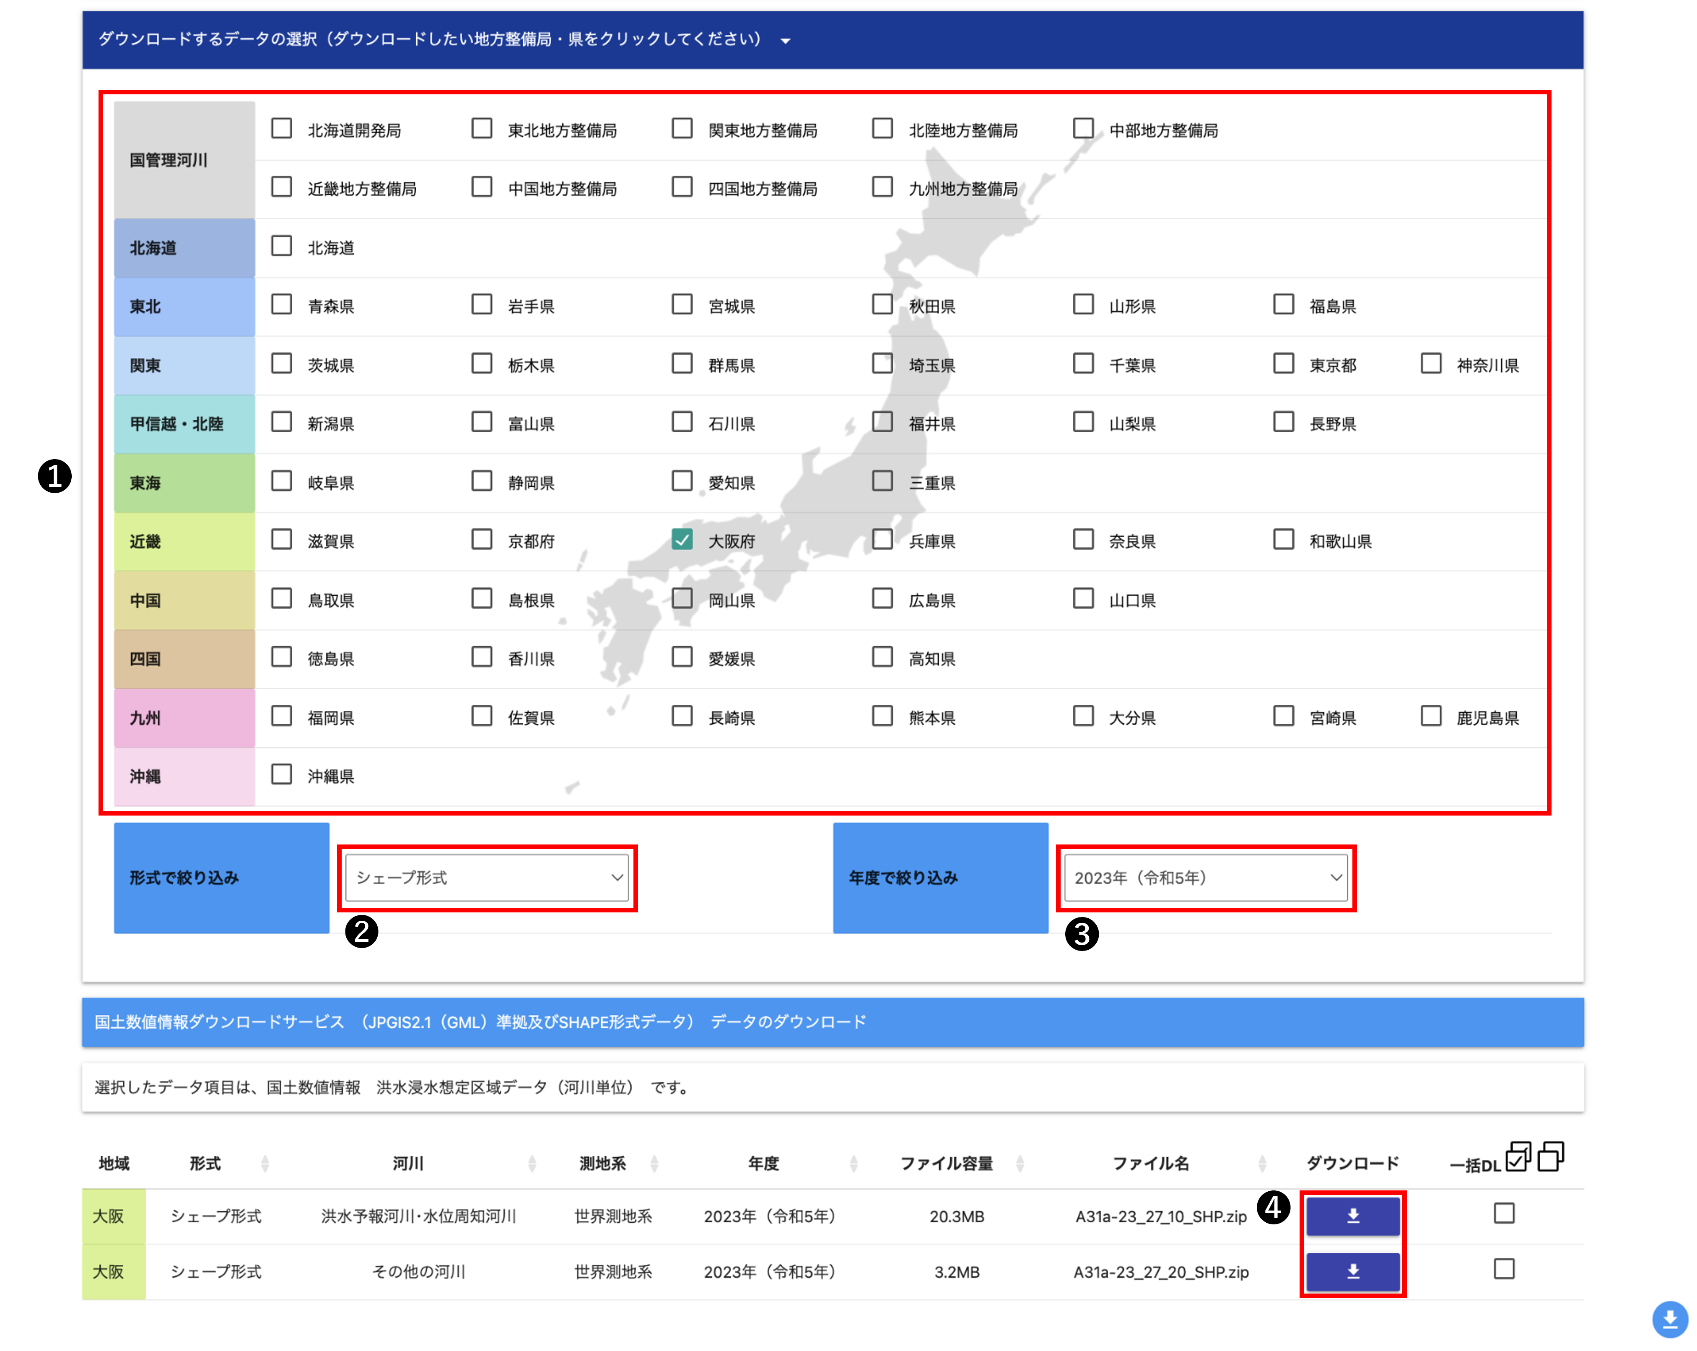Viewport: 1697px width, 1351px height.
Task: Enable the 北海道開発局 checkbox
Action: (x=281, y=129)
